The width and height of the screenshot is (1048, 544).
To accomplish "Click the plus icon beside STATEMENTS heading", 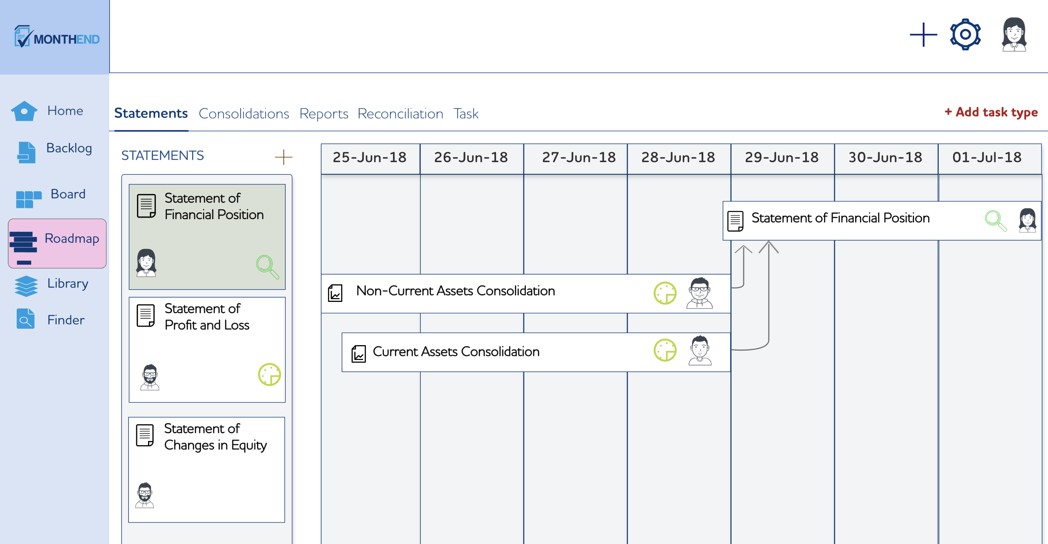I will (x=283, y=157).
